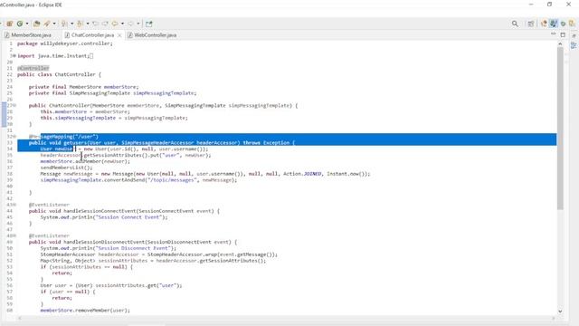Switch to the WebController.java tab
579x326 pixels.
(x=152, y=35)
